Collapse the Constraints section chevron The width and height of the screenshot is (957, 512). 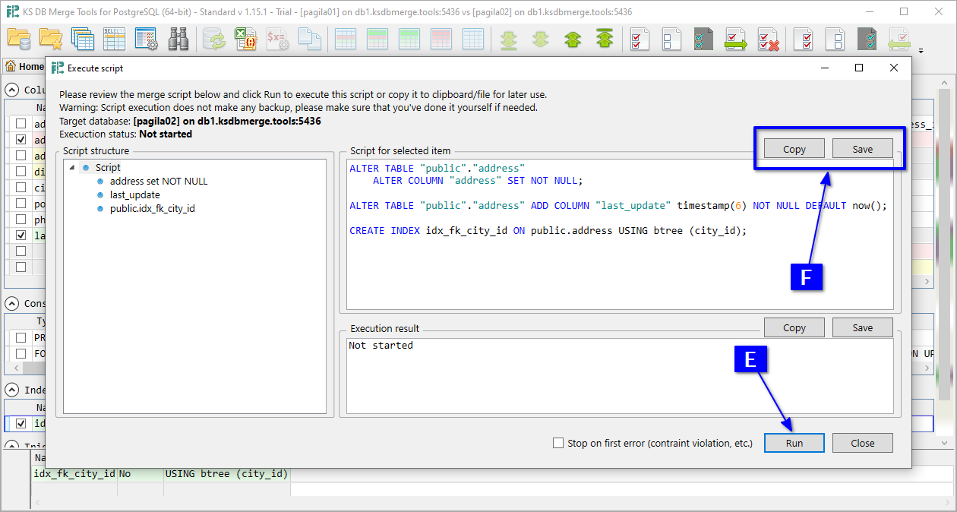12,303
